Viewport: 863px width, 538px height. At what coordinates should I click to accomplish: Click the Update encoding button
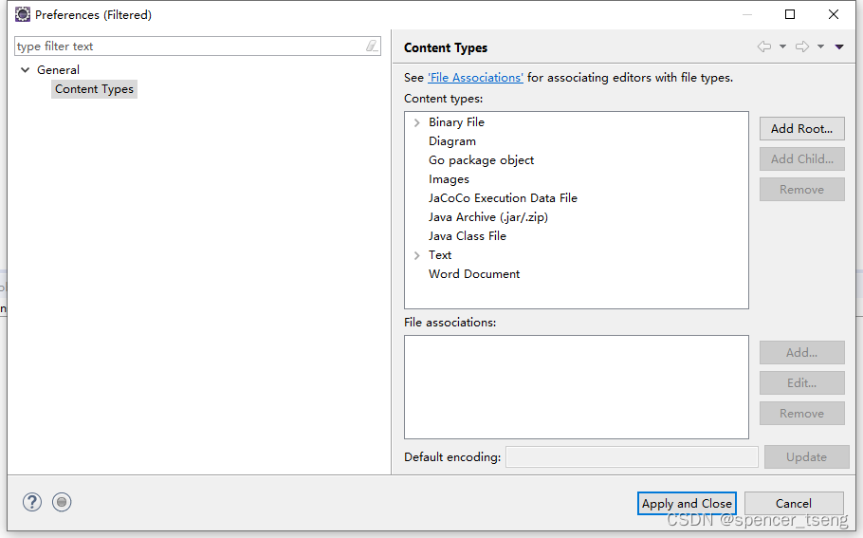coord(806,457)
